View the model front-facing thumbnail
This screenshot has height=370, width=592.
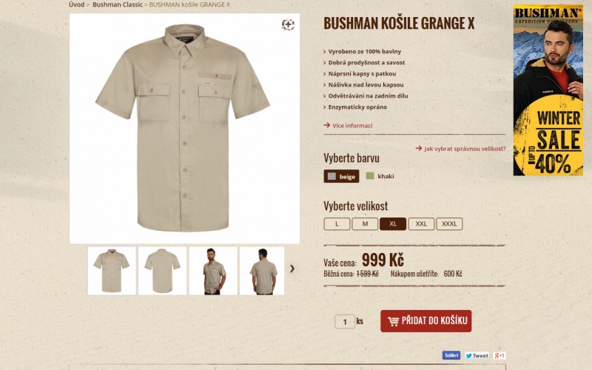pyautogui.click(x=213, y=271)
